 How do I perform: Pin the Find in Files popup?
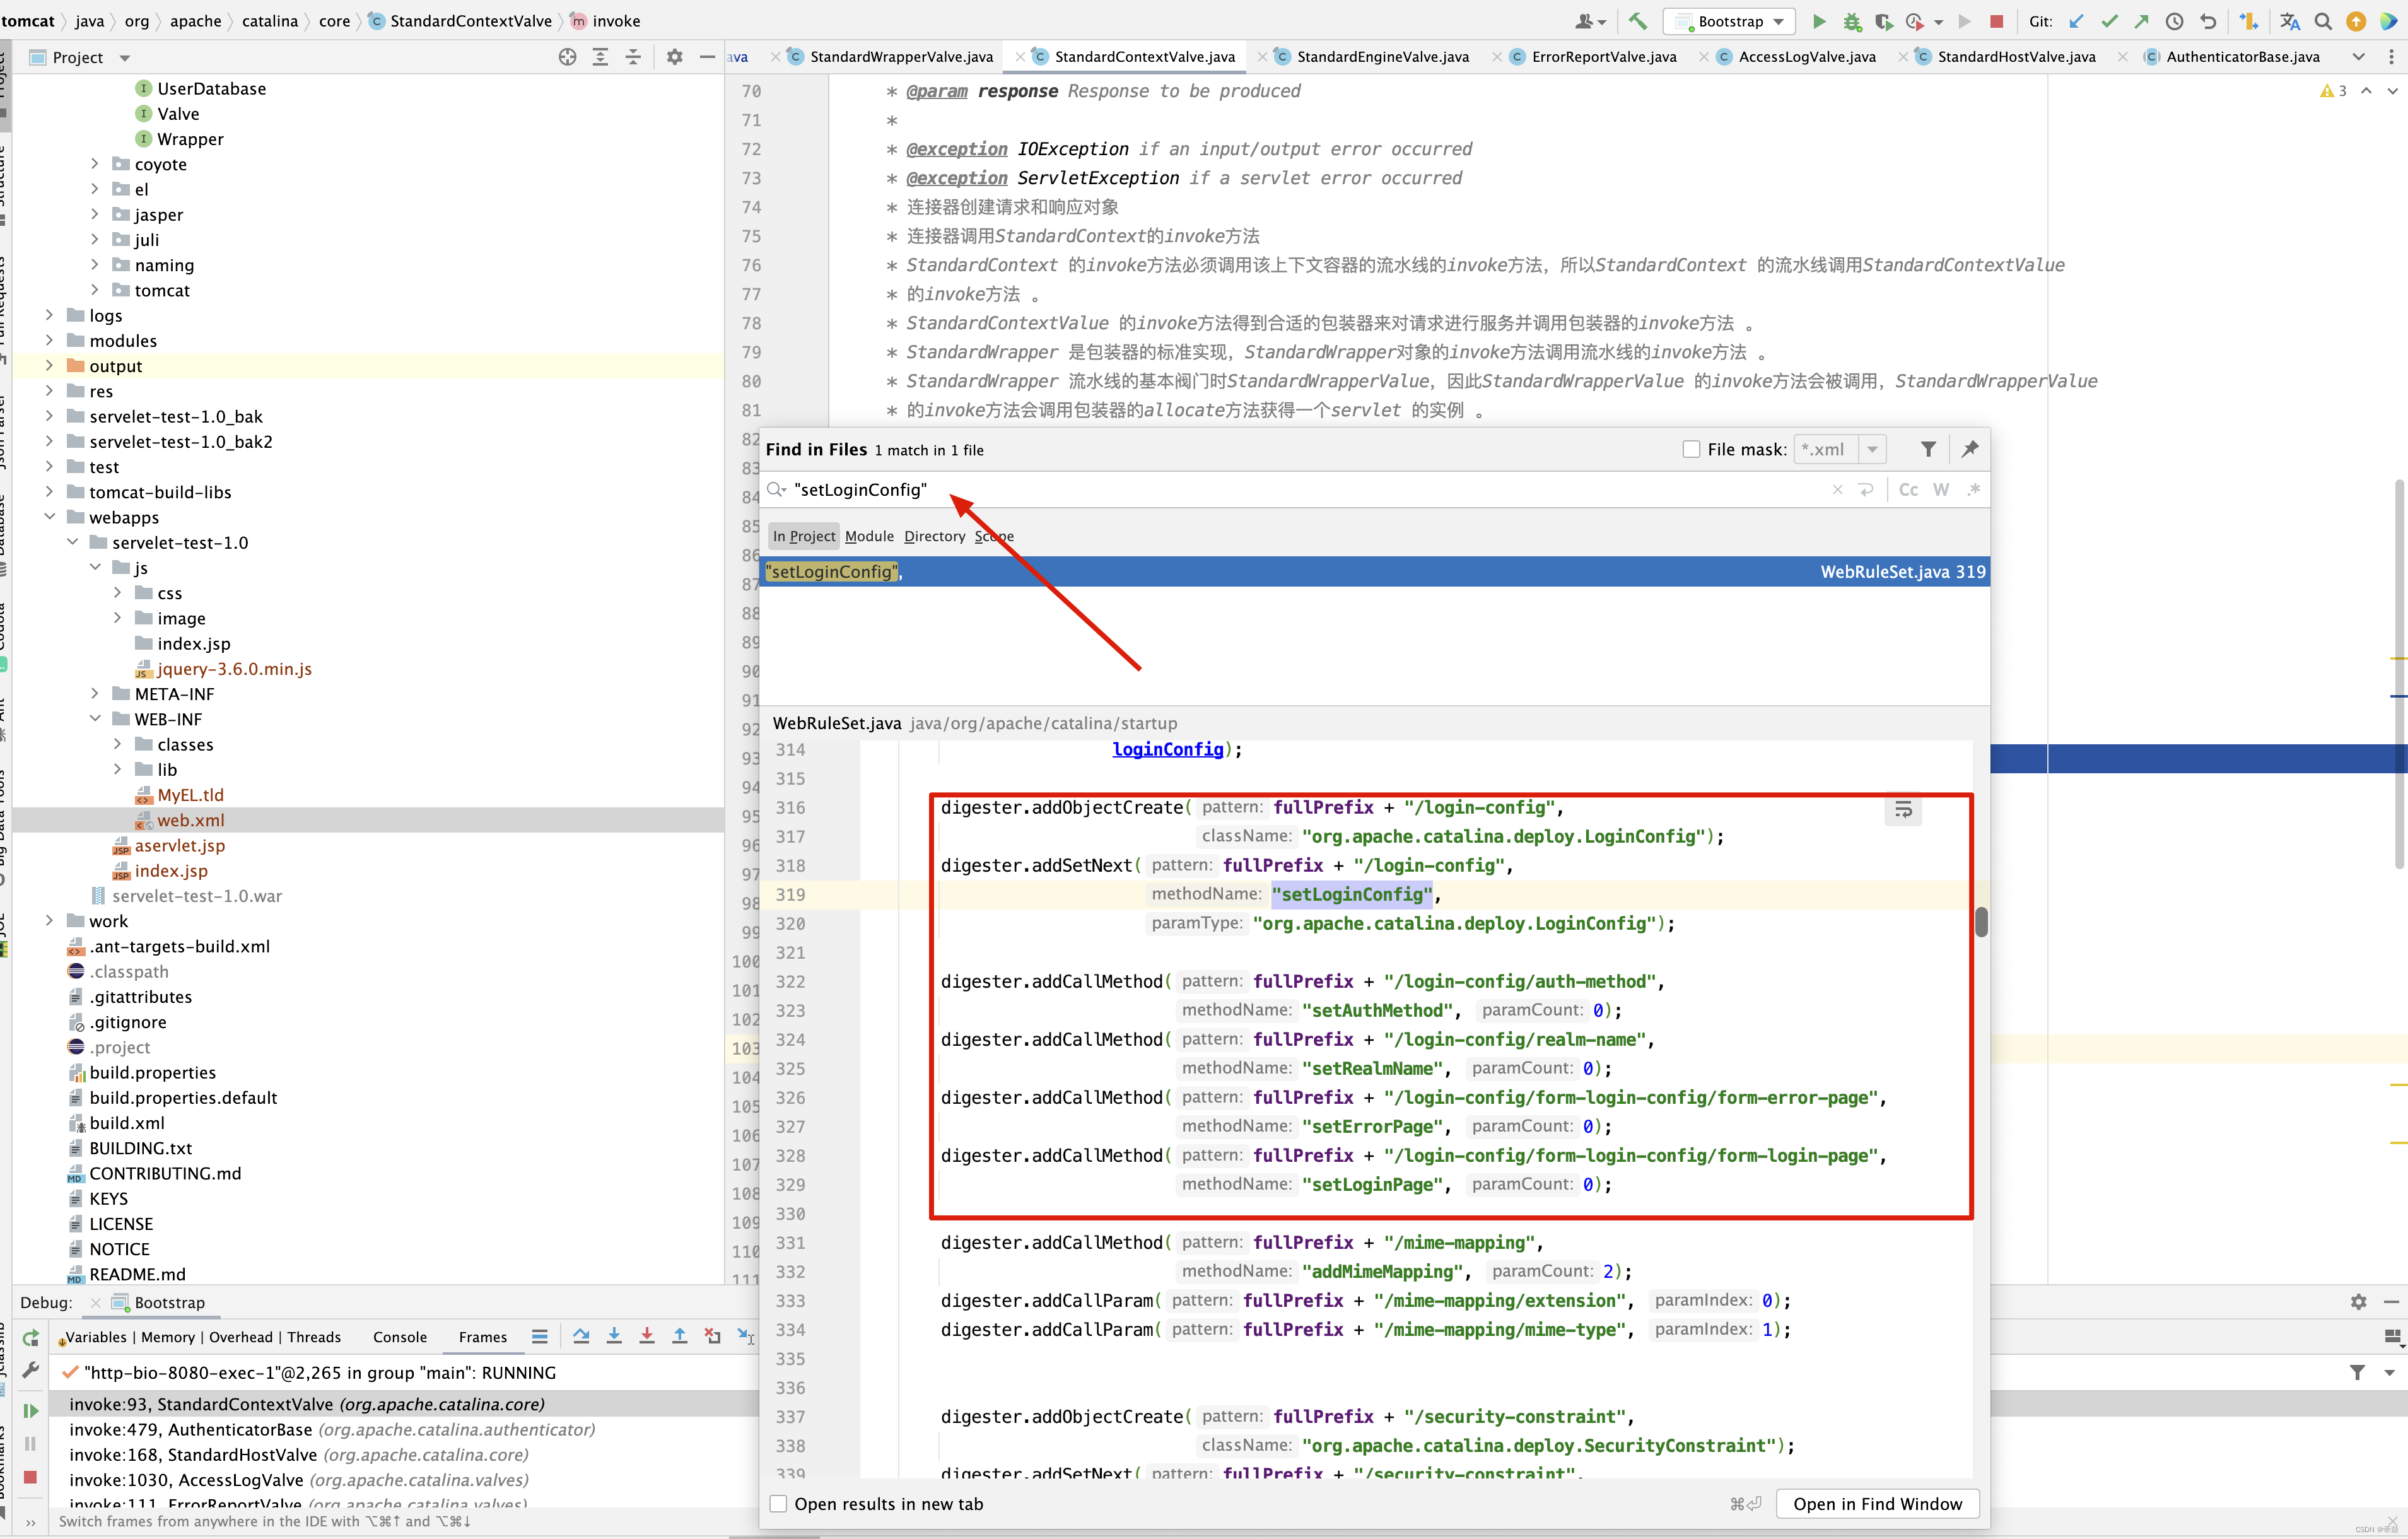click(1969, 449)
